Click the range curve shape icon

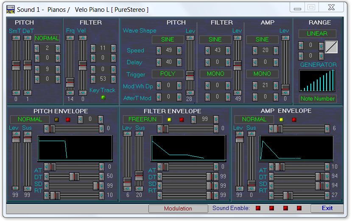click(331, 47)
